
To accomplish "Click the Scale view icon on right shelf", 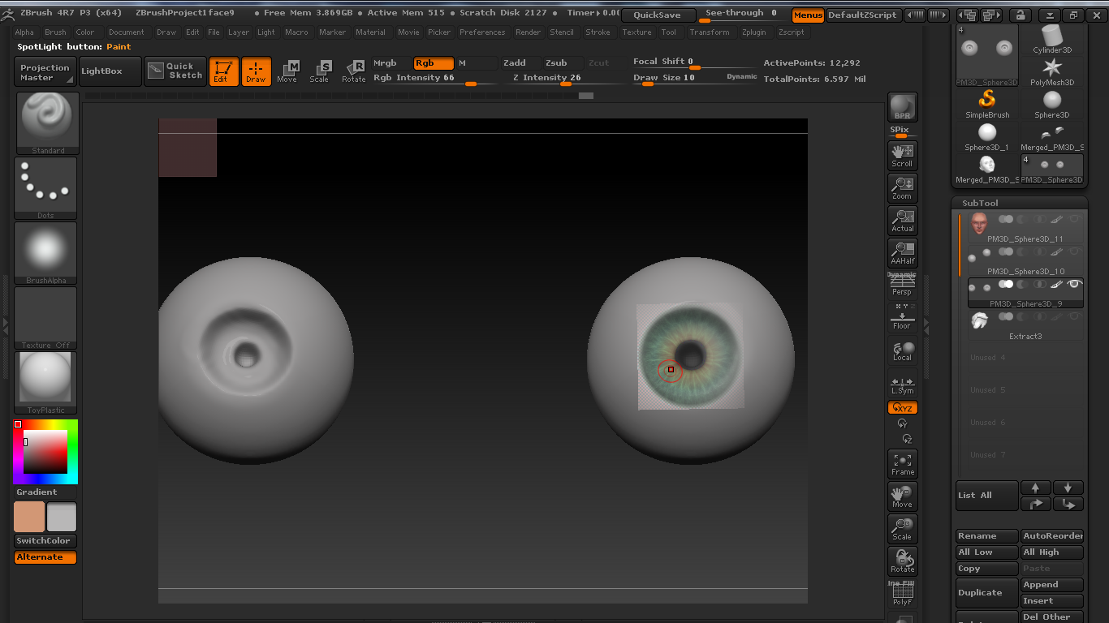I will coord(902,528).
